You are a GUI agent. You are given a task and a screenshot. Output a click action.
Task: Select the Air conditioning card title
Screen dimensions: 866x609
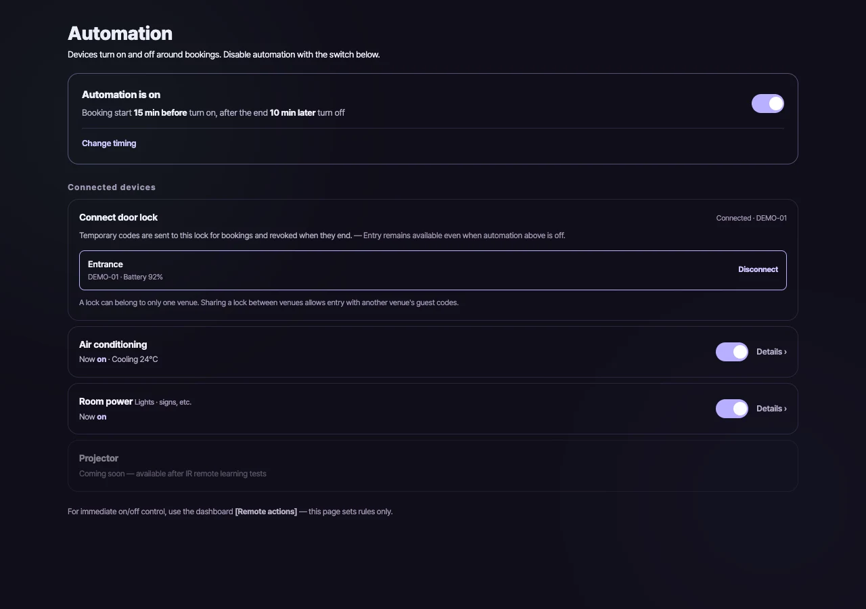113,344
